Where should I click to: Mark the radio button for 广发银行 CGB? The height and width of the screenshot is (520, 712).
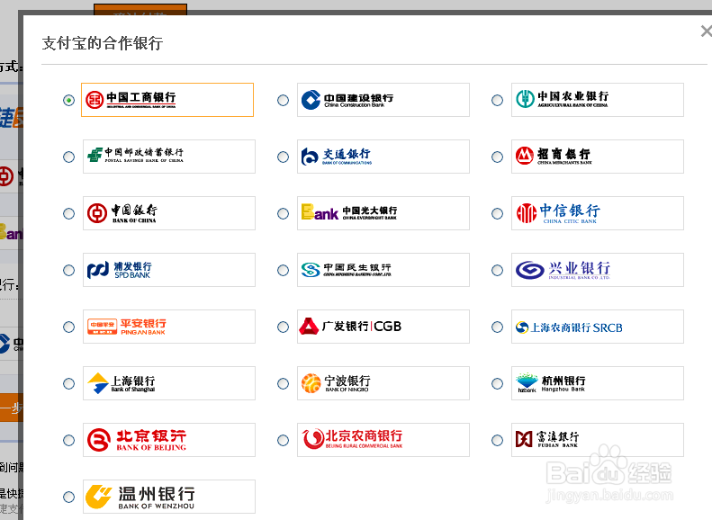click(283, 327)
